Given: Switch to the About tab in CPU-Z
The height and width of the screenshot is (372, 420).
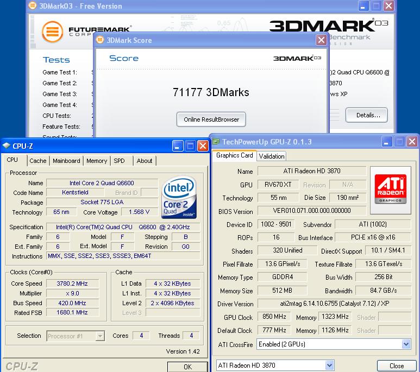Looking at the screenshot, I should click(145, 161).
